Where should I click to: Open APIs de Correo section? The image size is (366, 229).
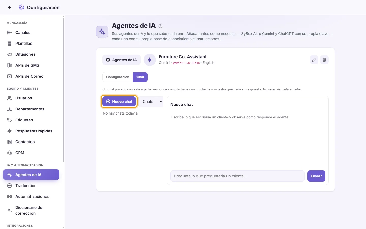[x=31, y=76]
